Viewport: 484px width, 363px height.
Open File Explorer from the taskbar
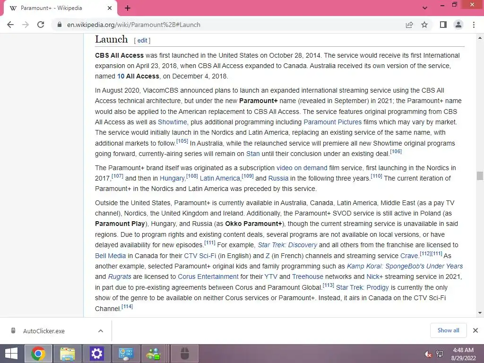click(x=67, y=354)
